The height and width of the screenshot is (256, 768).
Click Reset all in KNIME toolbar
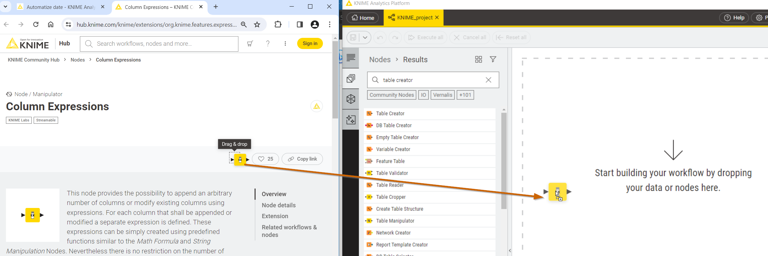[511, 38]
